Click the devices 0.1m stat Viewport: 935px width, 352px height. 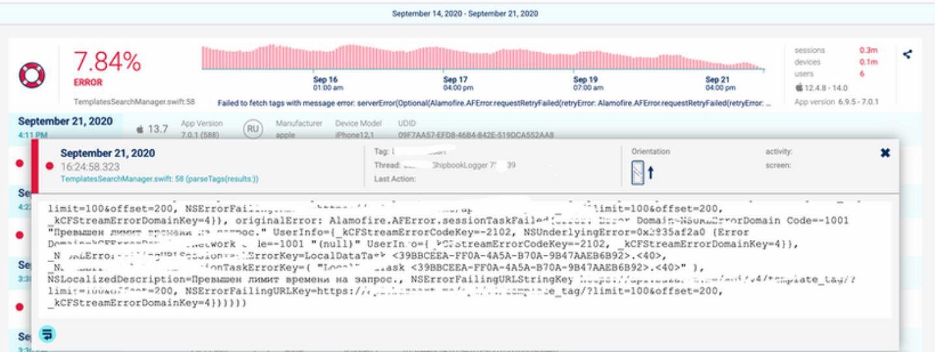(835, 62)
